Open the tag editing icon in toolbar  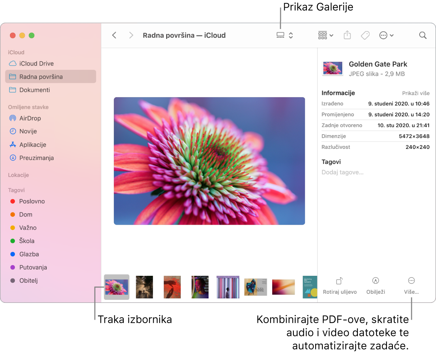pyautogui.click(x=365, y=35)
